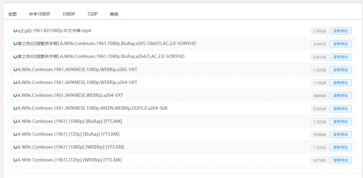Screen dimensions: 363x178
Task: Click the magnet icon beside q之g白.1961.BD1080p
Action: point(15,31)
